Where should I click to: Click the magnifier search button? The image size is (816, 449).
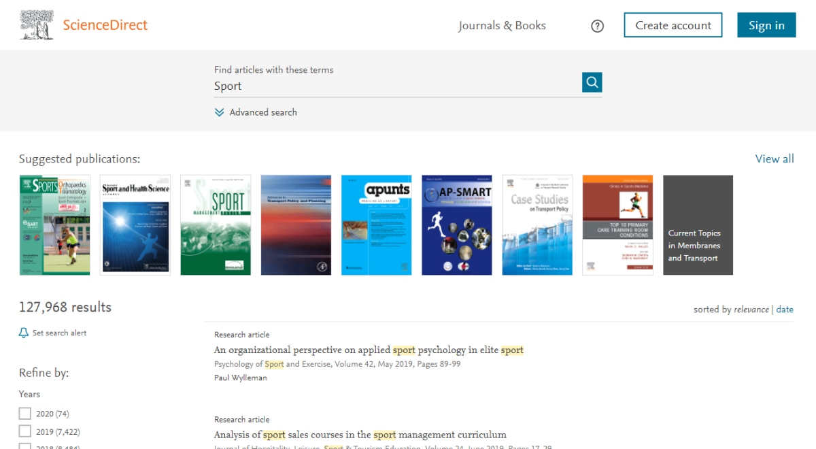click(x=592, y=82)
